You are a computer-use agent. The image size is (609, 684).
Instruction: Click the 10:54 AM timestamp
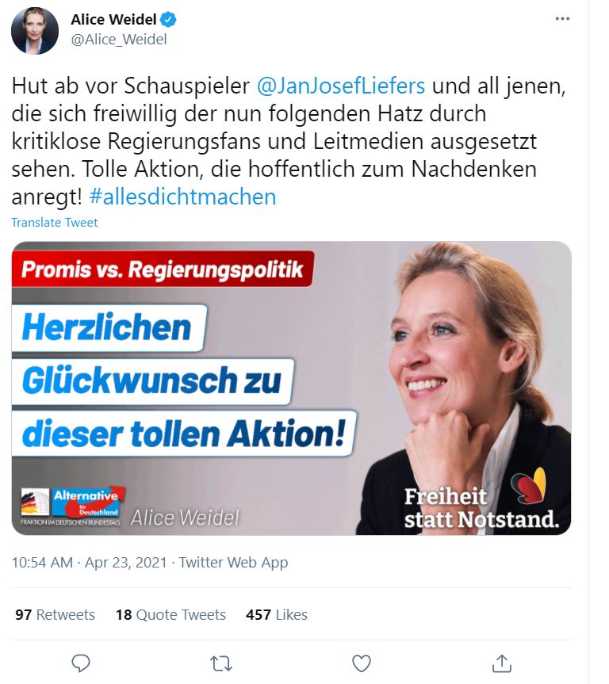tap(42, 562)
